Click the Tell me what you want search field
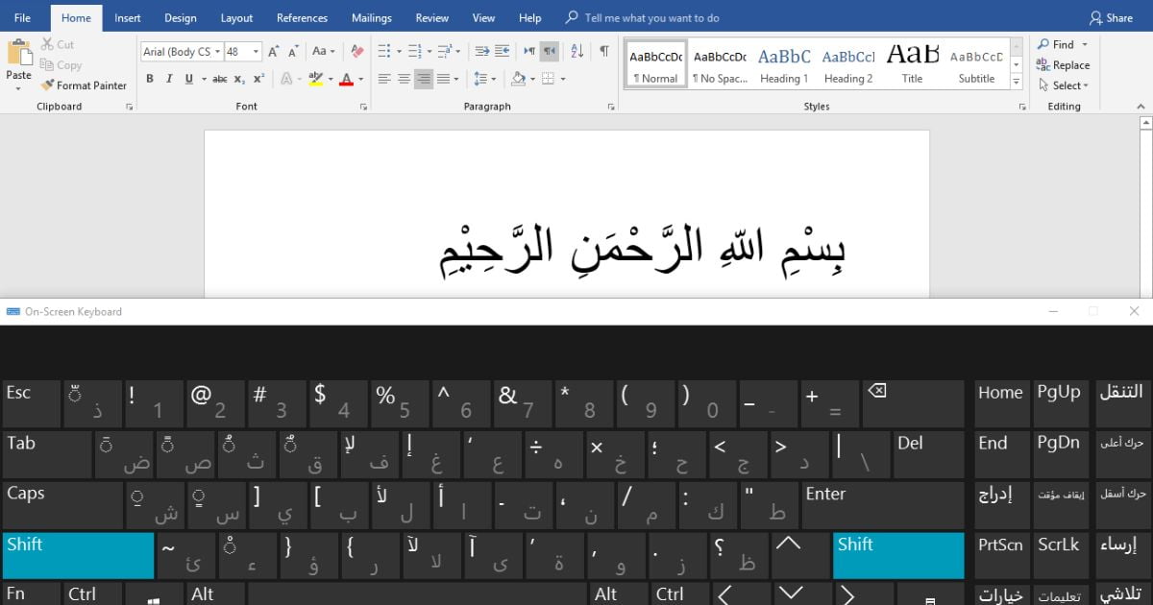The height and width of the screenshot is (605, 1153). coord(651,17)
